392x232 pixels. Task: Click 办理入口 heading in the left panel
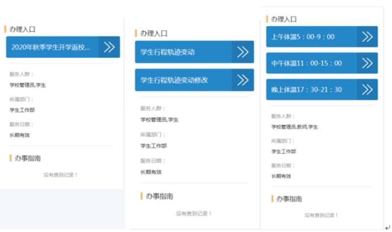(23, 29)
